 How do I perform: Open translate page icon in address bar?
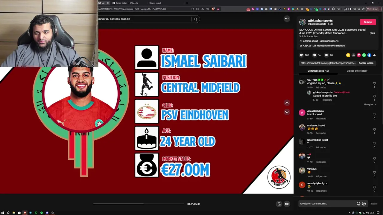(x=202, y=9)
